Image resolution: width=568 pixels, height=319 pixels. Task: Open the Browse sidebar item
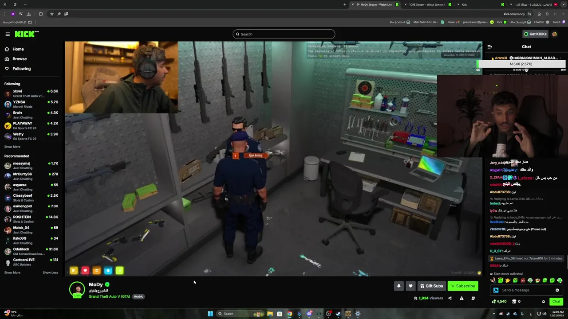point(16,59)
